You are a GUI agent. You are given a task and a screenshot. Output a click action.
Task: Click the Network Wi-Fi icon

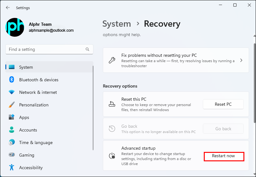12,92
